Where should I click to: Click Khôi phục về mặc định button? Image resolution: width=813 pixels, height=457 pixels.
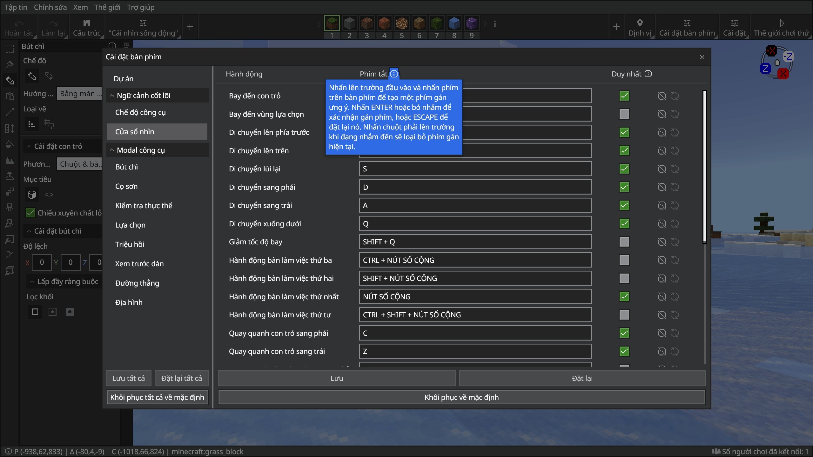click(461, 397)
